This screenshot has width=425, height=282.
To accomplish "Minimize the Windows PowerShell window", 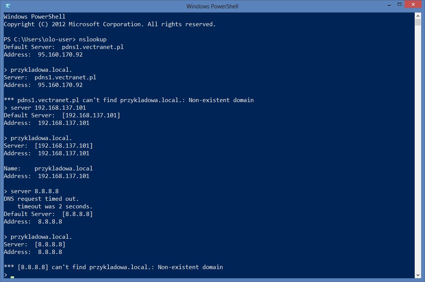I will coord(389,5).
